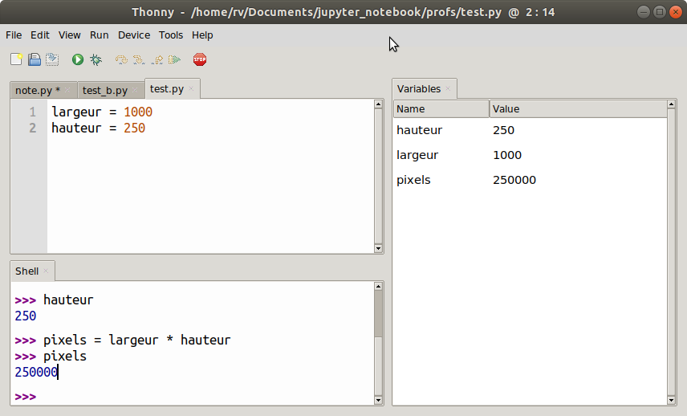Open the Help menu
This screenshot has height=416, width=687.
[202, 35]
